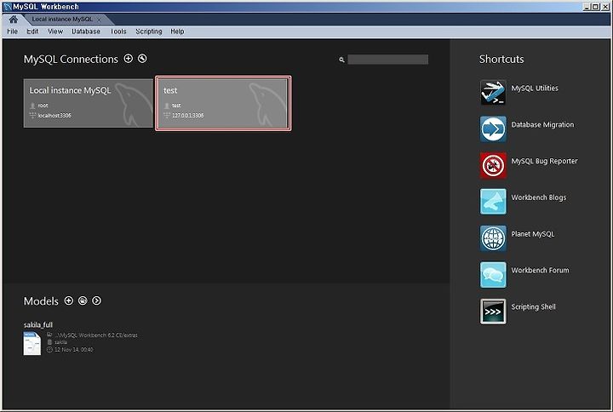
Task: Switch to the Local instance MySQL tab
Action: (62, 20)
